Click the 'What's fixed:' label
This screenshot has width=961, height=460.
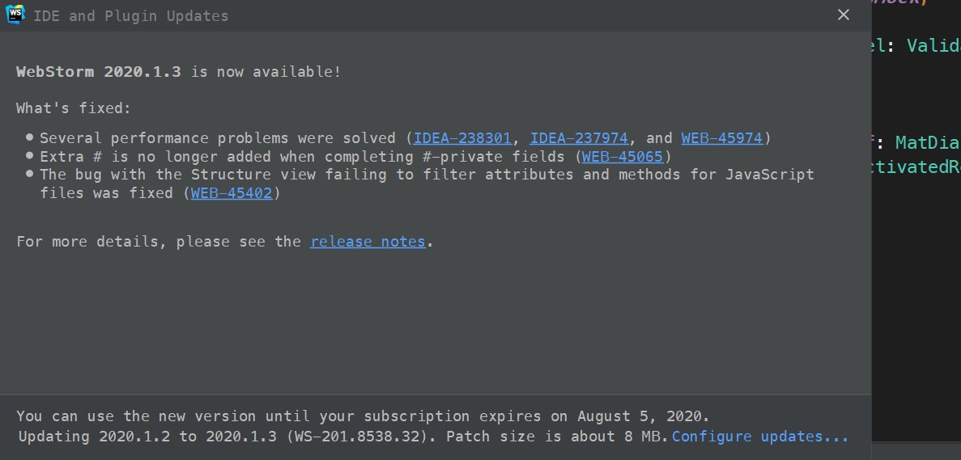[x=73, y=108]
